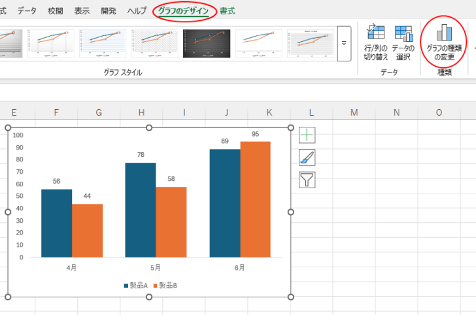The image size is (476, 315).
Task: Open Select Data (データの選択)
Action: (403, 43)
